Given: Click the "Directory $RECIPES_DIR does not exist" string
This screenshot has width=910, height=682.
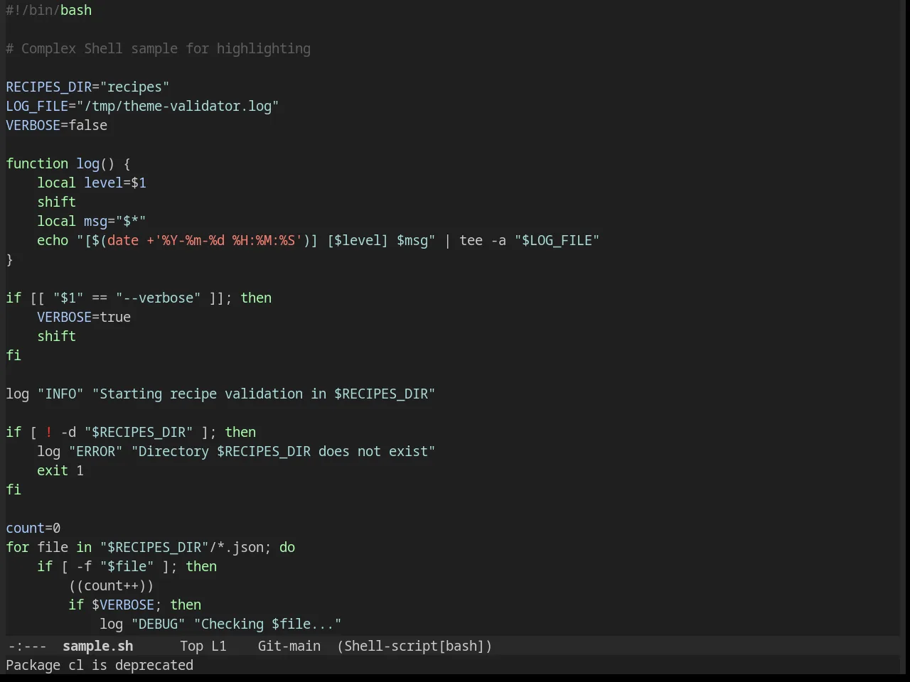Looking at the screenshot, I should 283,451.
